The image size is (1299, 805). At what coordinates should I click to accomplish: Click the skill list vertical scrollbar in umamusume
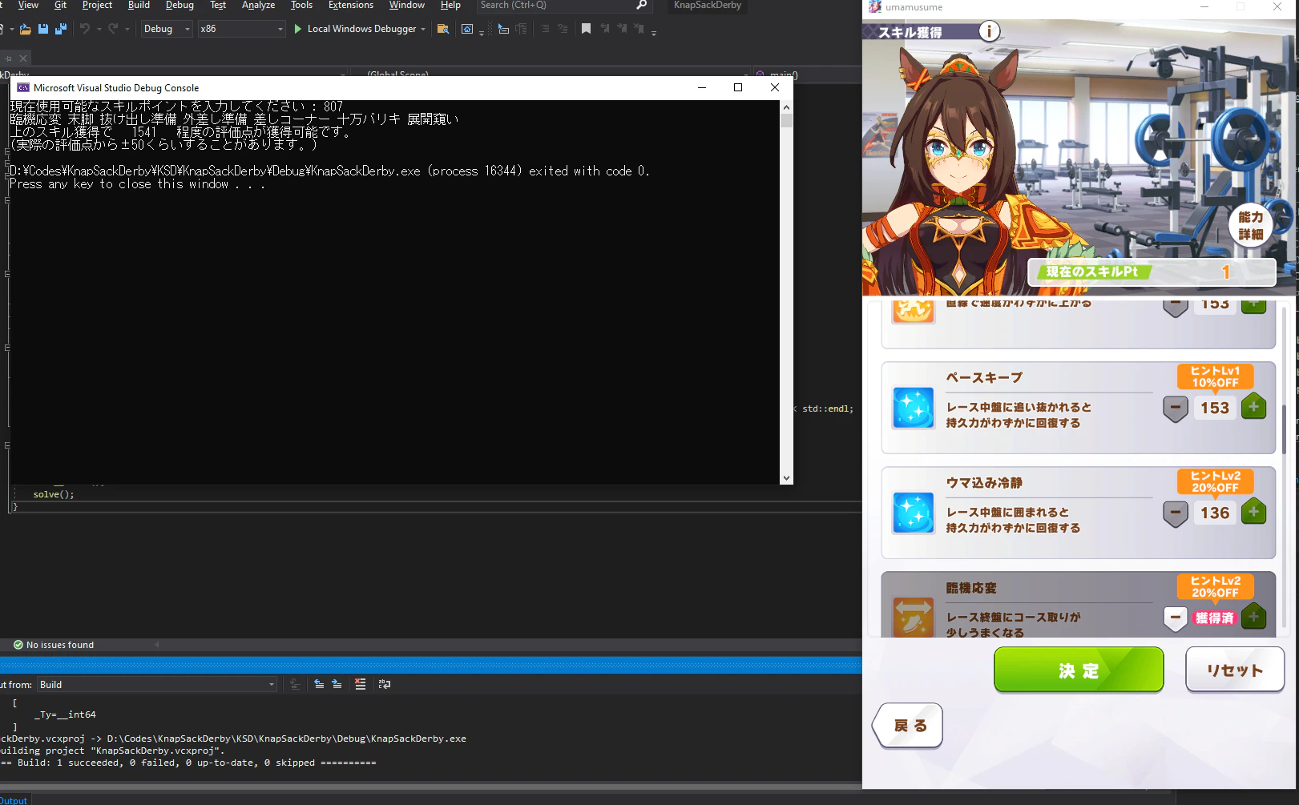(x=1284, y=429)
